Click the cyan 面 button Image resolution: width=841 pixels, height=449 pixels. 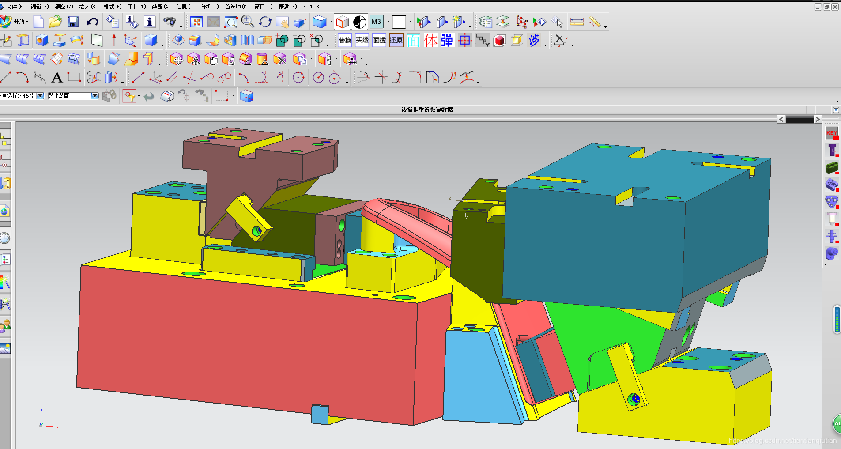pyautogui.click(x=413, y=40)
